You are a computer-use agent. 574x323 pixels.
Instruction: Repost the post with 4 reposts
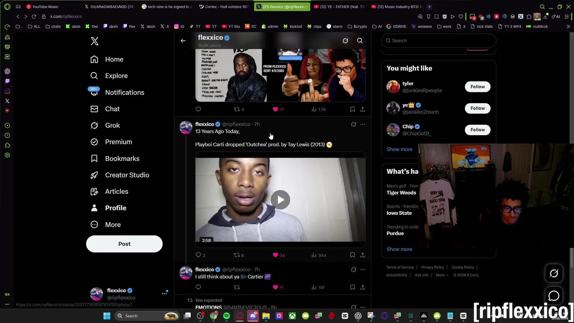click(x=237, y=109)
